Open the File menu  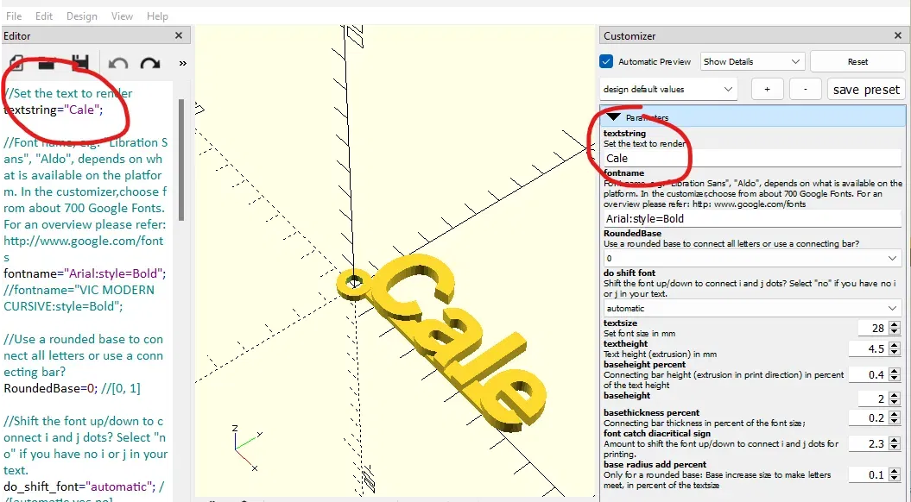(x=13, y=16)
